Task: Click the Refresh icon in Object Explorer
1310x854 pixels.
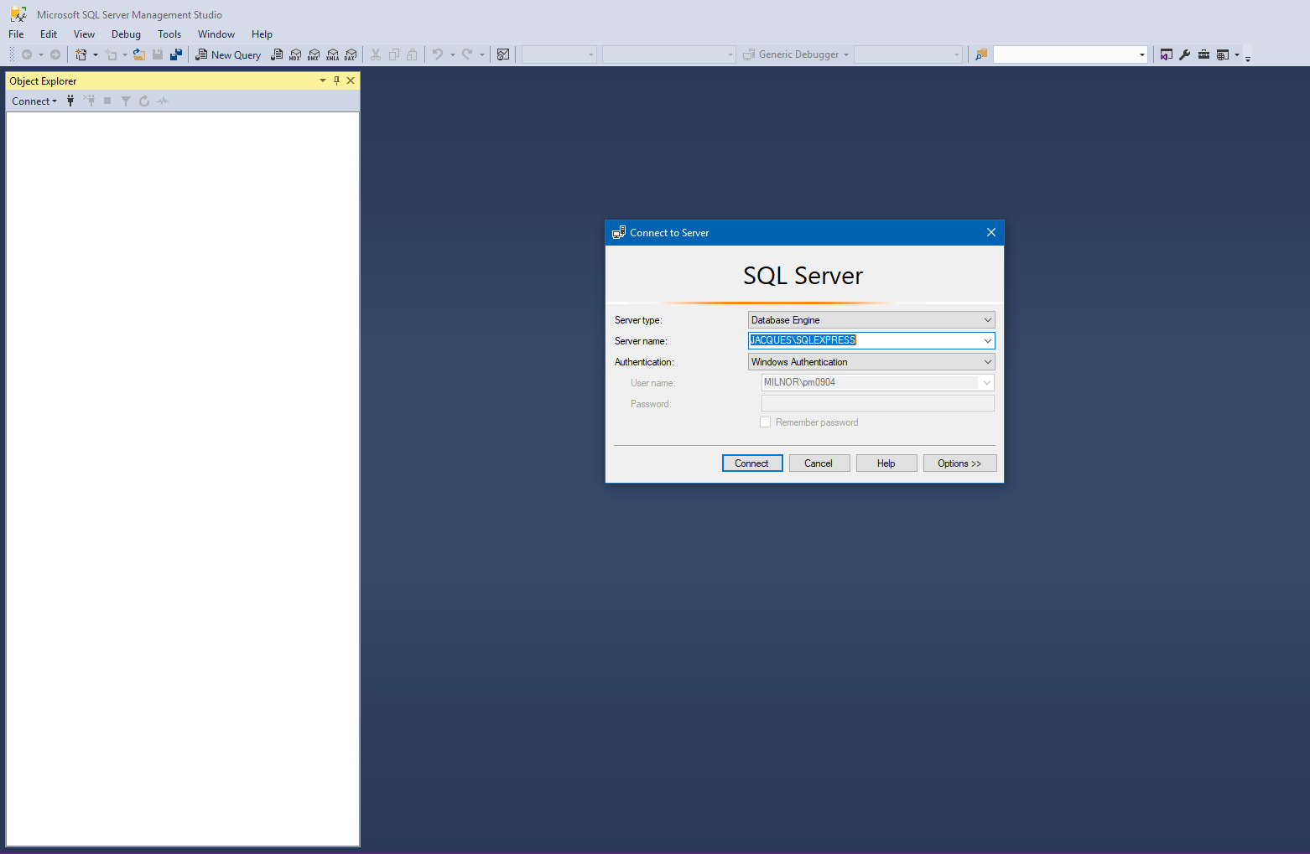Action: [x=144, y=101]
